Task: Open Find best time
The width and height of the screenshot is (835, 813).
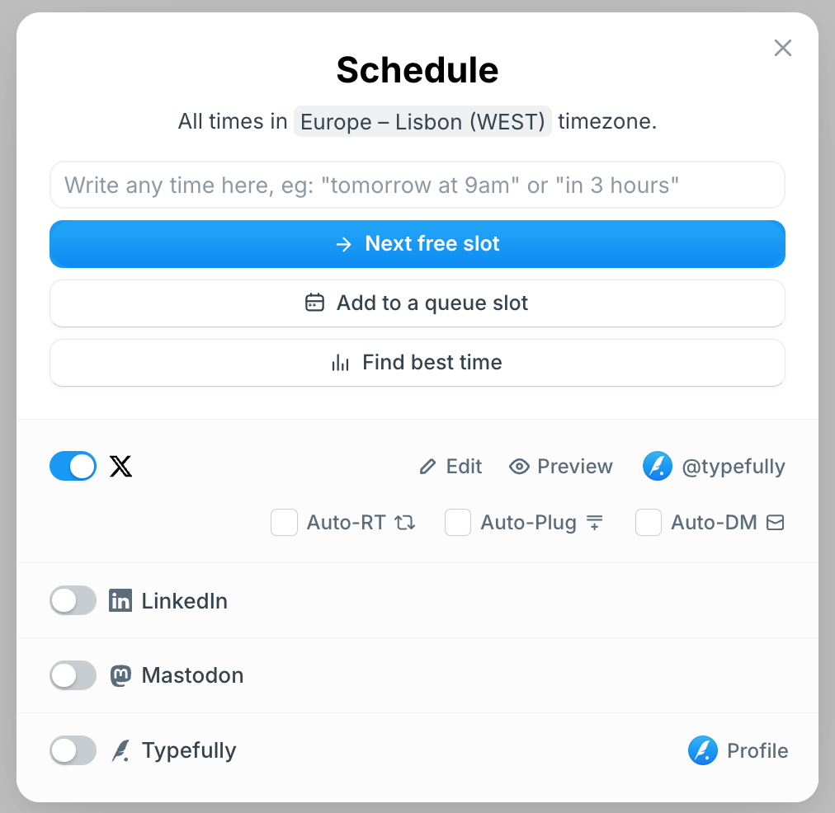Action: (417, 362)
